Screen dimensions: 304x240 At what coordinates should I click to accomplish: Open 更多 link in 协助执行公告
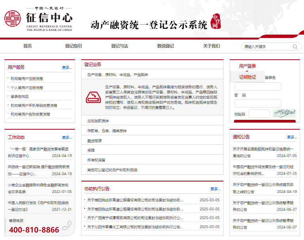[x=215, y=189]
